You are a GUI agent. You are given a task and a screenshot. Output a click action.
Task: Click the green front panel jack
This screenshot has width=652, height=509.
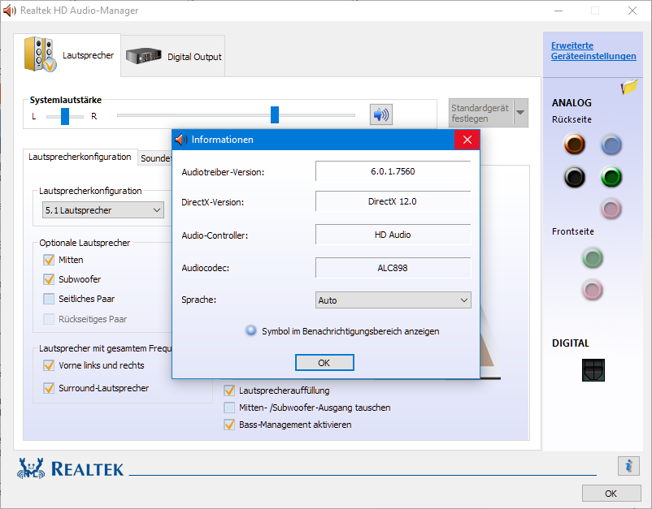click(x=592, y=258)
